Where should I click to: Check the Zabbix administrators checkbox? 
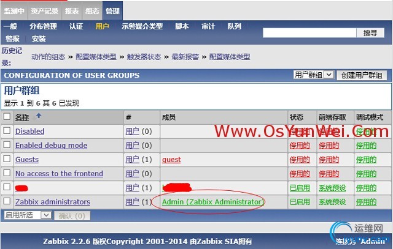pos(7,201)
